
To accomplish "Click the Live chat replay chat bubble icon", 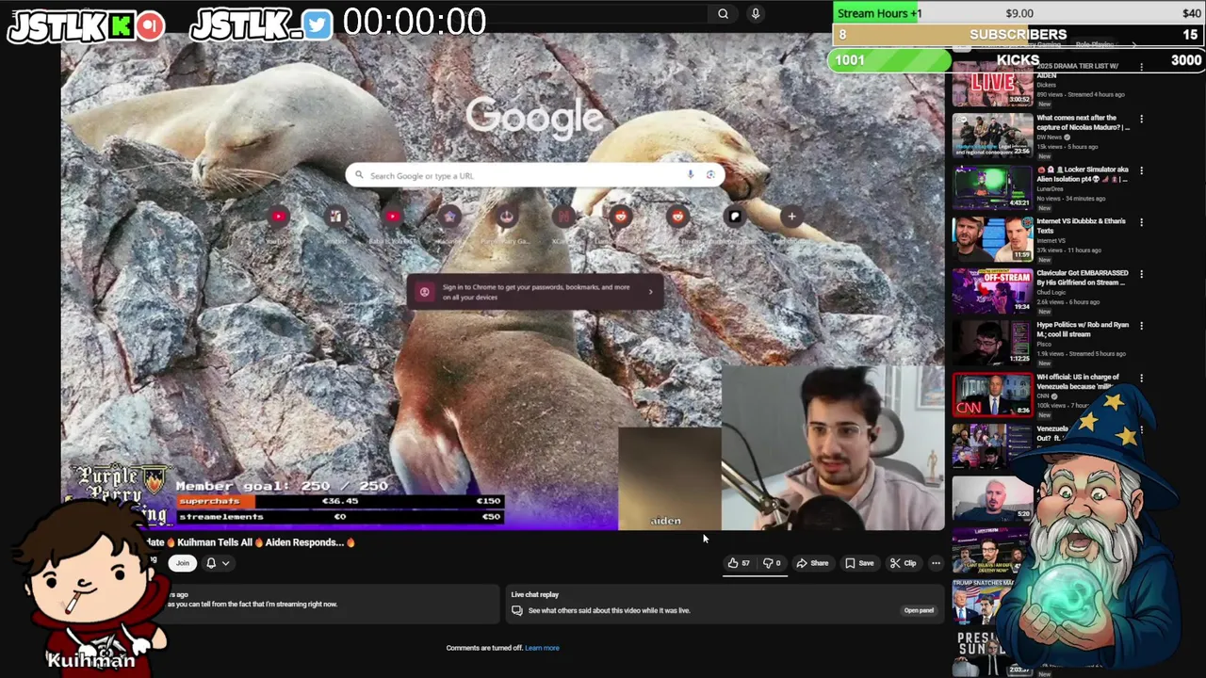I will click(x=516, y=610).
